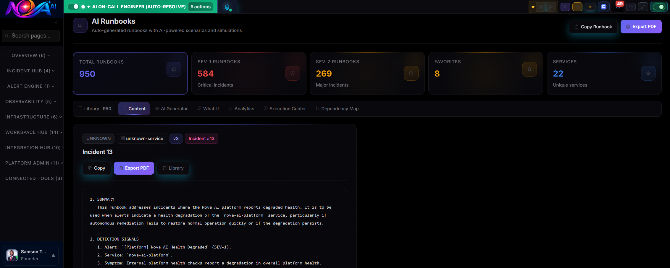Viewport: 670px width, 268px height.
Task: Click the fullscreen expand arrows icon
Action: click(643, 7)
